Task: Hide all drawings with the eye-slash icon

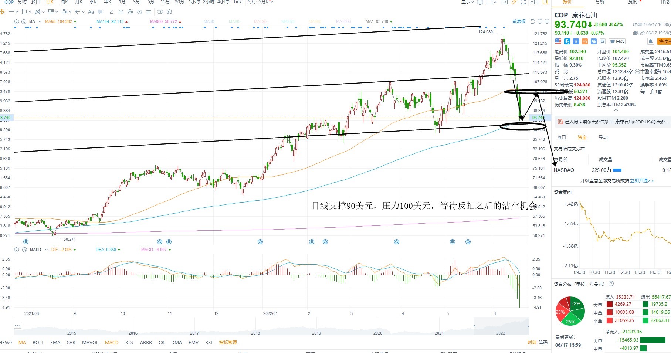Action: tap(139, 12)
